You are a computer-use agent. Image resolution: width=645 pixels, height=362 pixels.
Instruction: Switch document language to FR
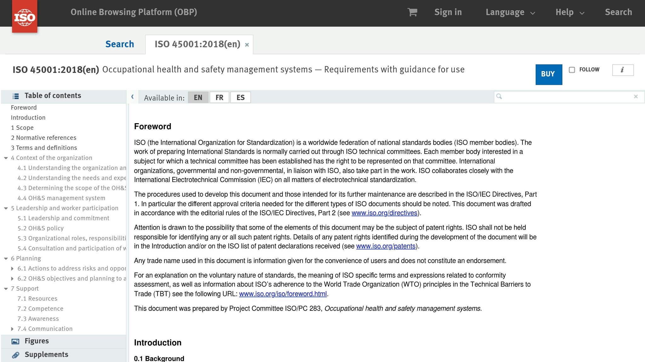tap(220, 97)
